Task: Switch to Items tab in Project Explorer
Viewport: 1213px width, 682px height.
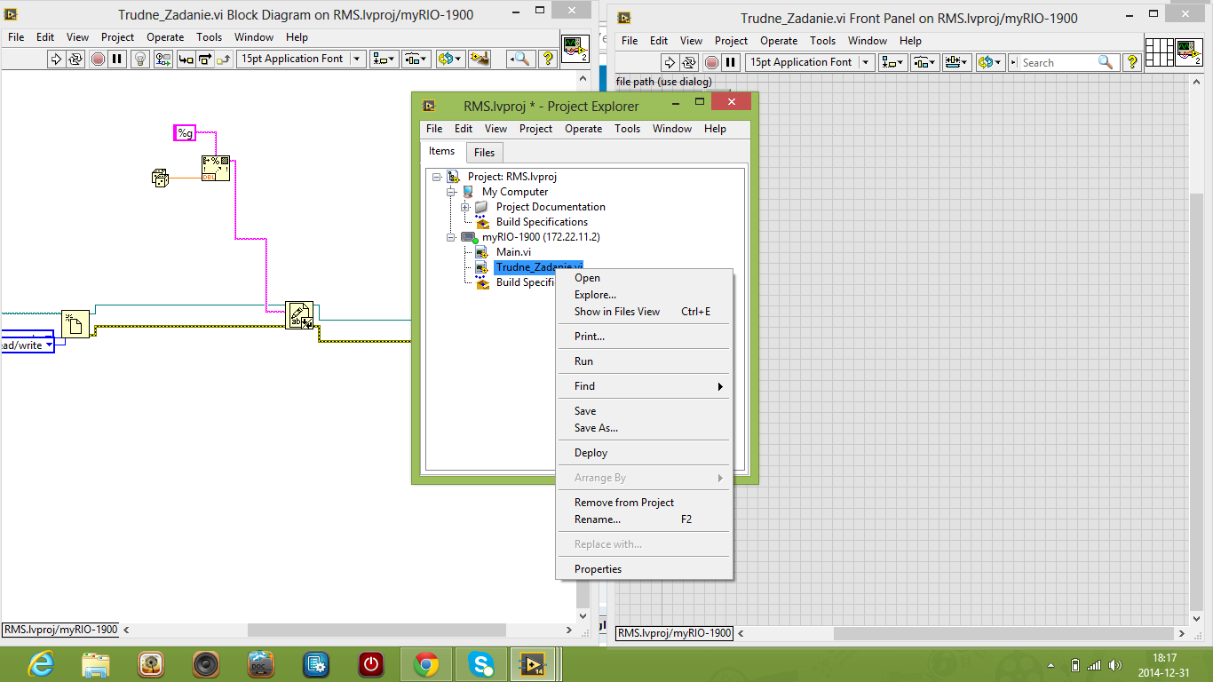Action: 441,152
